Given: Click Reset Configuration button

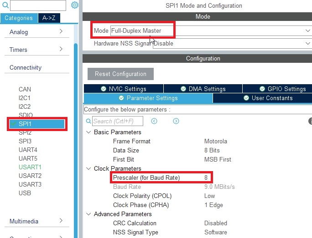Looking at the screenshot, I should [120, 74].
